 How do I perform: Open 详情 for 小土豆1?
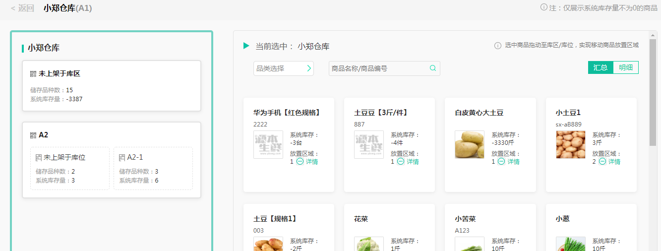click(614, 162)
